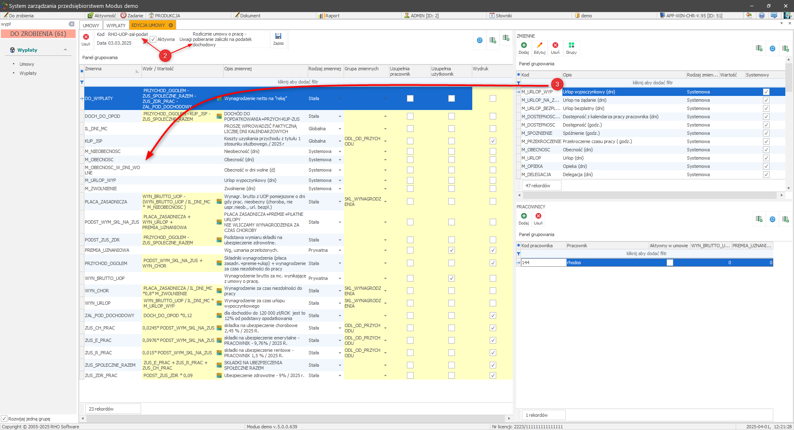Click the DO ZROBIENIA (61) button
This screenshot has height=430, width=794.
point(38,34)
